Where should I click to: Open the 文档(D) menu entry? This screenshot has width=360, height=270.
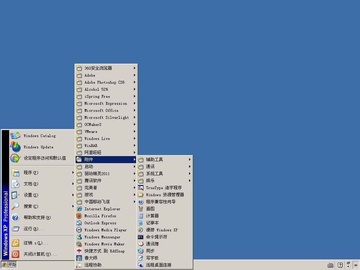42,184
